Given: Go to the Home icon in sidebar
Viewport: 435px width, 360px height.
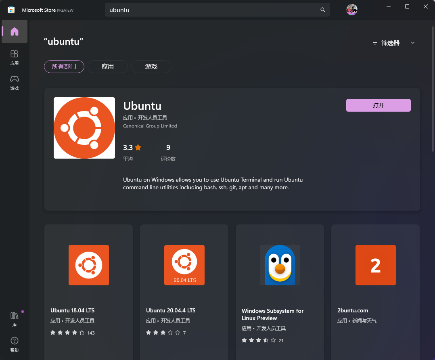Looking at the screenshot, I should pyautogui.click(x=15, y=31).
